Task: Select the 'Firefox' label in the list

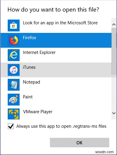Action: 29,38
